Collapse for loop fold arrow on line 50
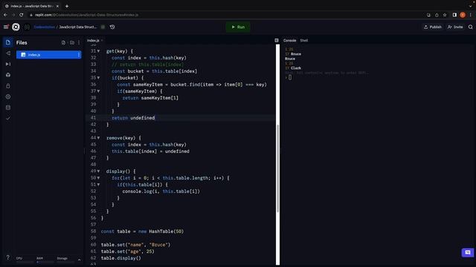Viewport: 476px width, 267px height. point(98,178)
